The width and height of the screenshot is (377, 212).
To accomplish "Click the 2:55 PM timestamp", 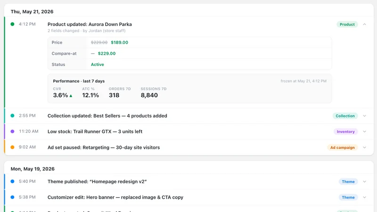I will coord(27,115).
